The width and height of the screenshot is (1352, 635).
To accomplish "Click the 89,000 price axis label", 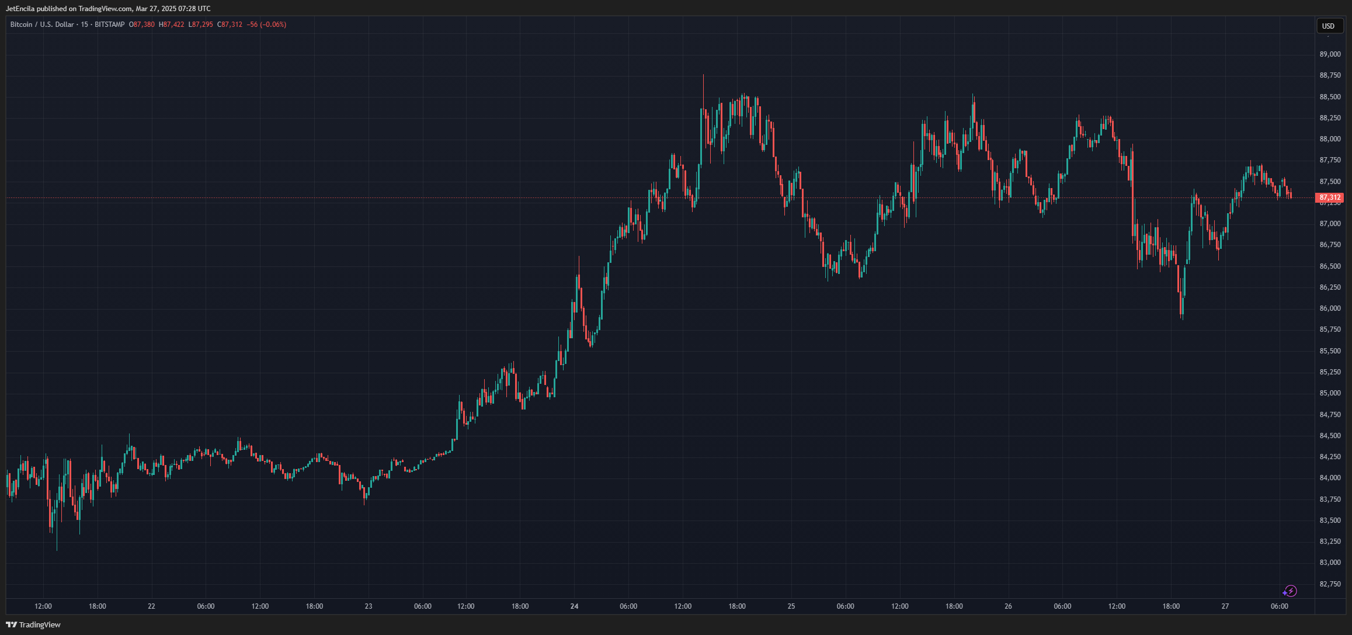I will click(x=1330, y=54).
